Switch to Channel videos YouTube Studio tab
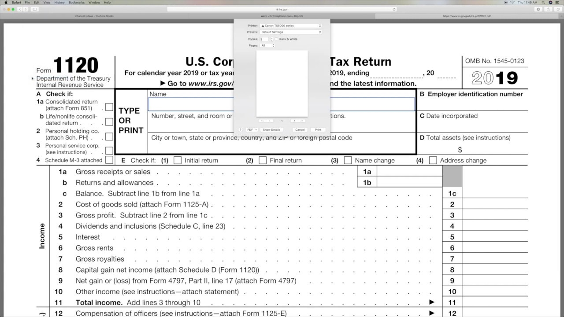Screen dimensions: 564x317 94,16
